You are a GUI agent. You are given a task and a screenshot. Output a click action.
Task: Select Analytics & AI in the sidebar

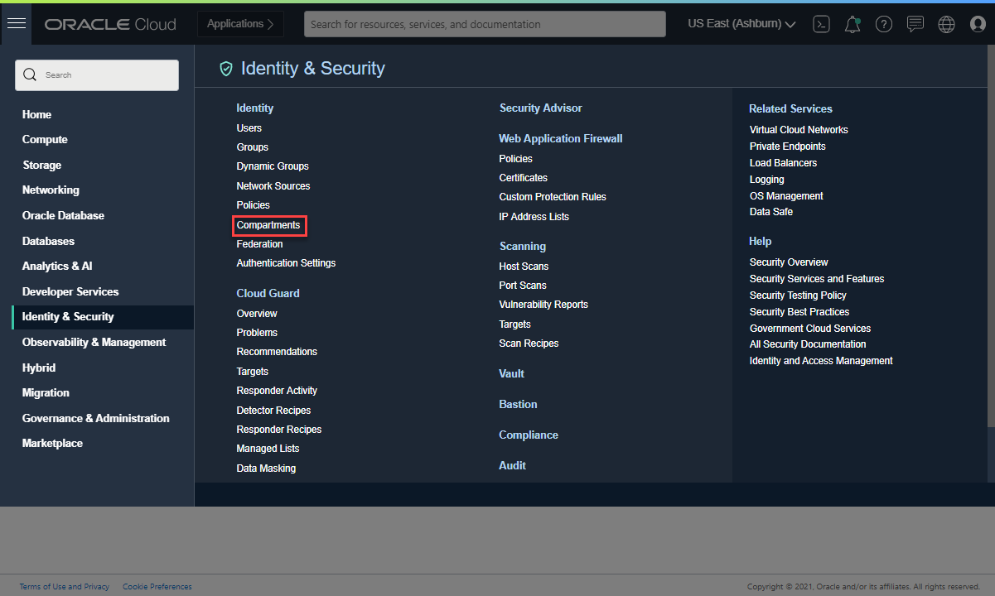pos(57,266)
